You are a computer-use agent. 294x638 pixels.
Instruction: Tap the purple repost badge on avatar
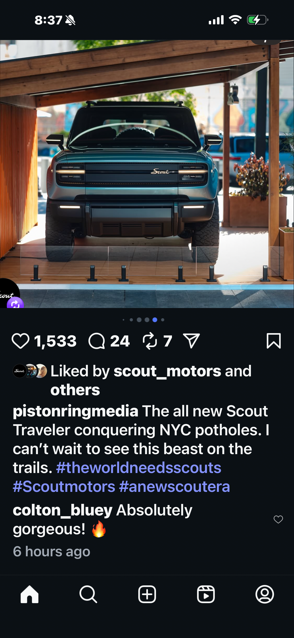click(15, 304)
